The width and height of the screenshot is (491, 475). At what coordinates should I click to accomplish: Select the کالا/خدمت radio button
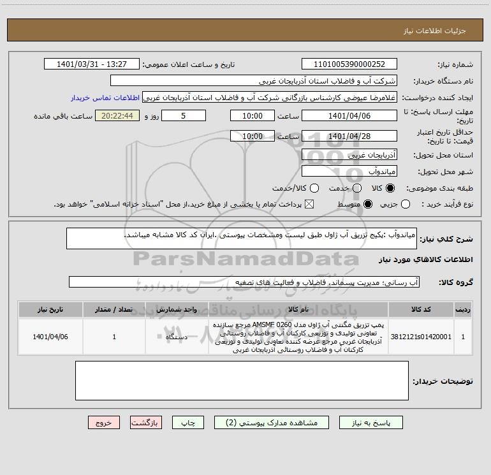(x=314, y=188)
